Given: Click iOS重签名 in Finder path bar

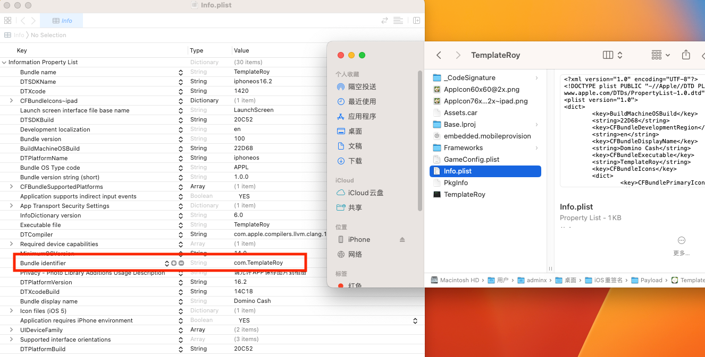Looking at the screenshot, I should click(x=604, y=280).
